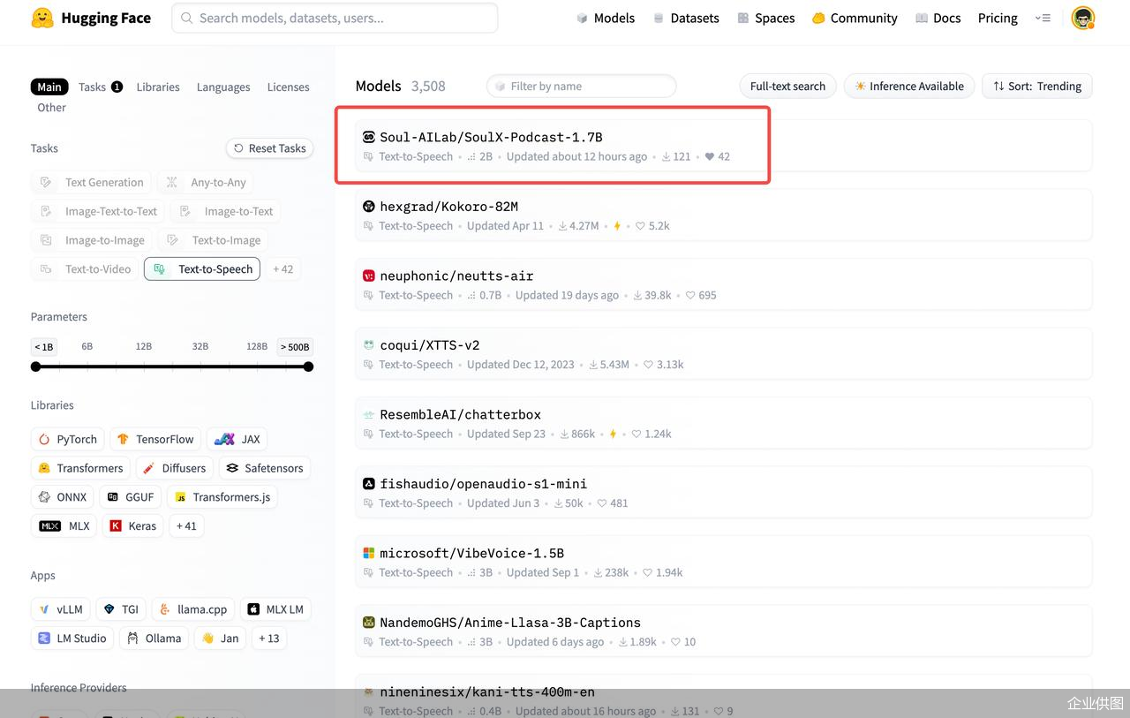This screenshot has width=1130, height=718.
Task: Click the TensorFlow library icon
Action: click(x=124, y=439)
